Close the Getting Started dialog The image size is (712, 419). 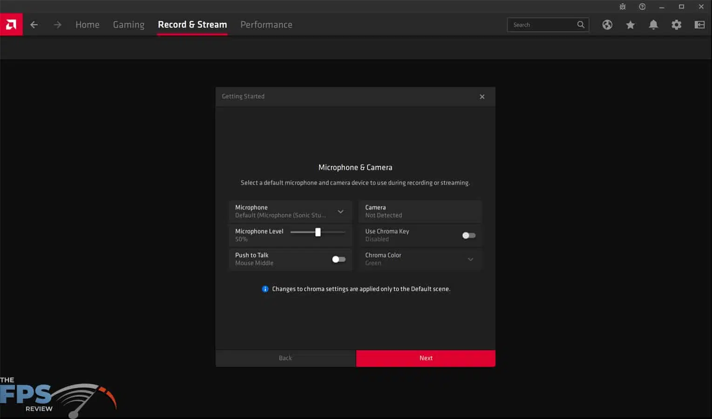click(x=482, y=97)
